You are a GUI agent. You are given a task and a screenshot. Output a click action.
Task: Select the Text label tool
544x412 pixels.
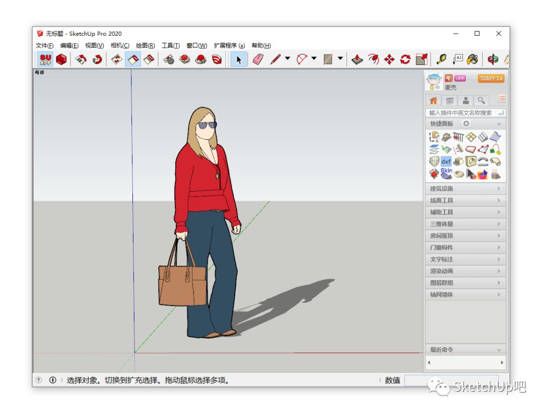pyautogui.click(x=457, y=59)
